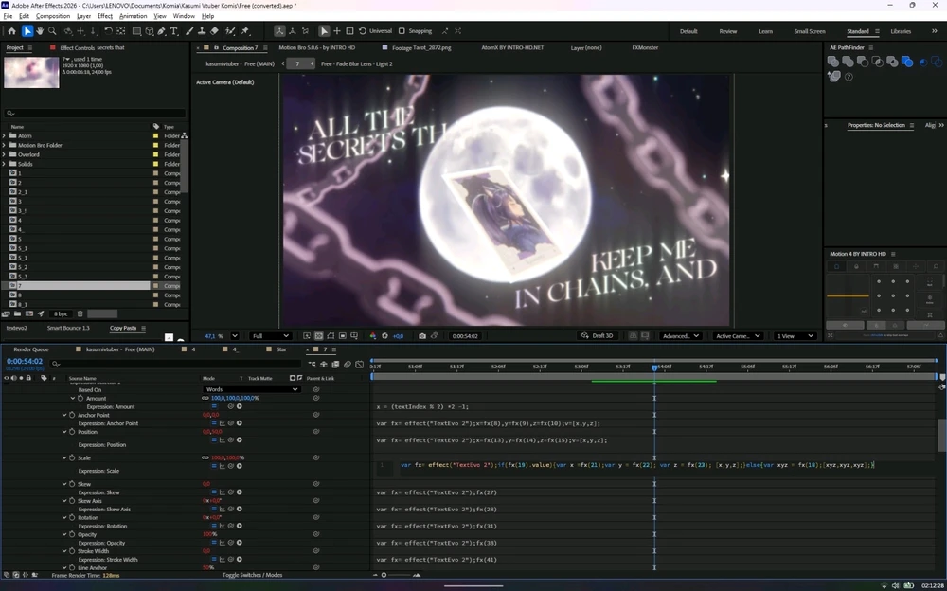Open the Active Camera view dropdown
947x591 pixels.
click(x=738, y=336)
